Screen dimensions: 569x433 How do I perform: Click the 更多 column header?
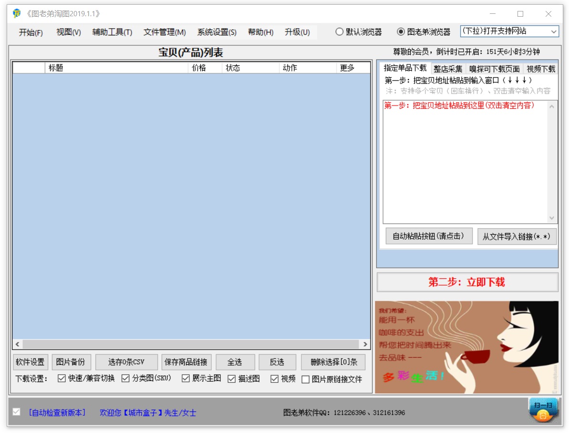coord(353,68)
